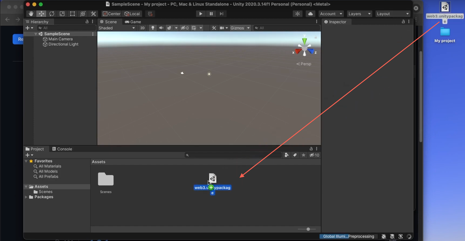This screenshot has width=465, height=241.
Task: Toggle scene audio speaker icon
Action: (x=161, y=28)
